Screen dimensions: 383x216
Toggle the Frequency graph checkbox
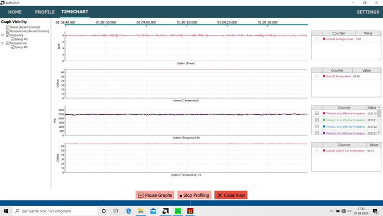tap(8, 35)
